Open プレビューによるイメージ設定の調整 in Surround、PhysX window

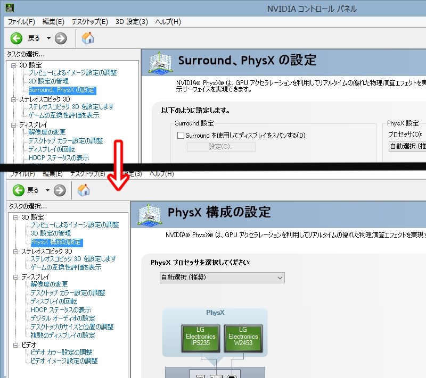72,73
